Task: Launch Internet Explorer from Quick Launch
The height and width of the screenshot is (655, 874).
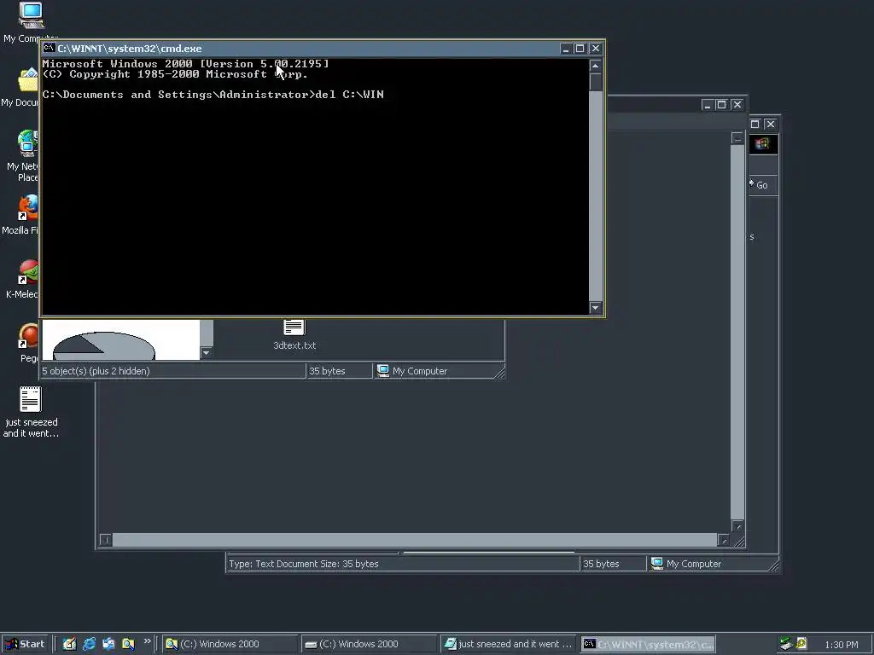Action: [x=89, y=644]
